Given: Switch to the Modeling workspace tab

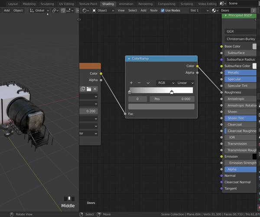Looking at the screenshot, I should point(29,4).
